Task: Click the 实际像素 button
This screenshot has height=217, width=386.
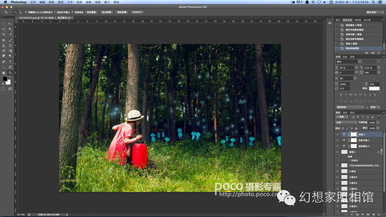Action: [x=91, y=13]
